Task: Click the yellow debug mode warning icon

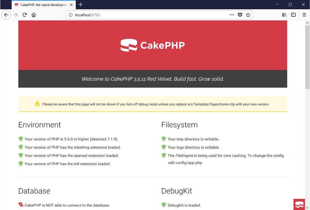Action: [x=37, y=104]
